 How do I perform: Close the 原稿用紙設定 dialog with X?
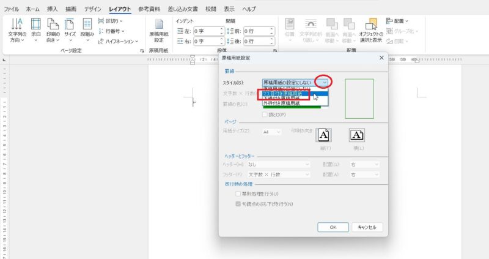(381, 58)
